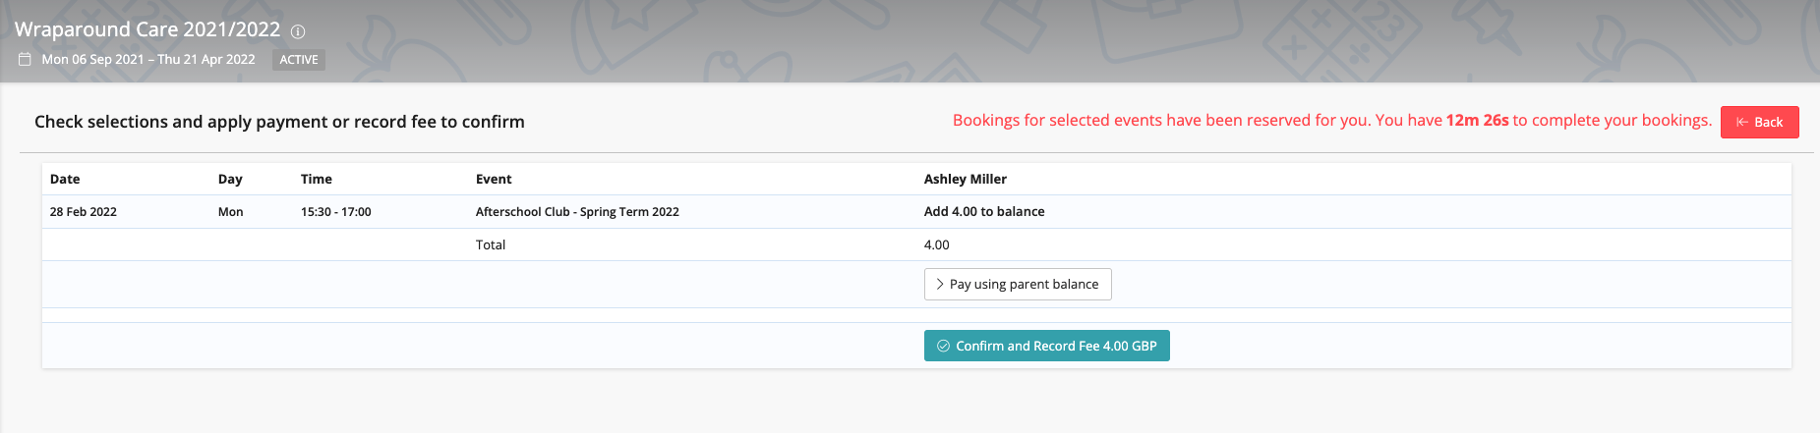Go back using the red Back button
Viewport: 1820px width, 433px height.
(x=1759, y=122)
